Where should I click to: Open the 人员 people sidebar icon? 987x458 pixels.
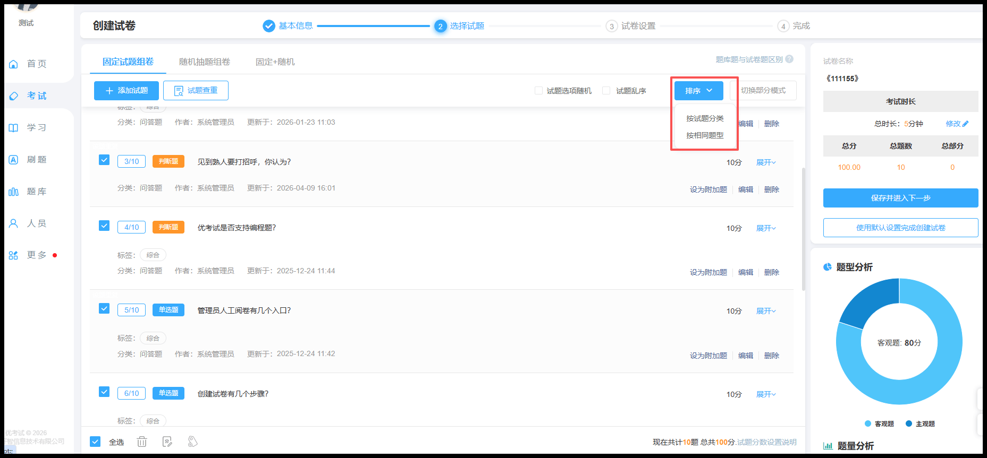point(14,223)
